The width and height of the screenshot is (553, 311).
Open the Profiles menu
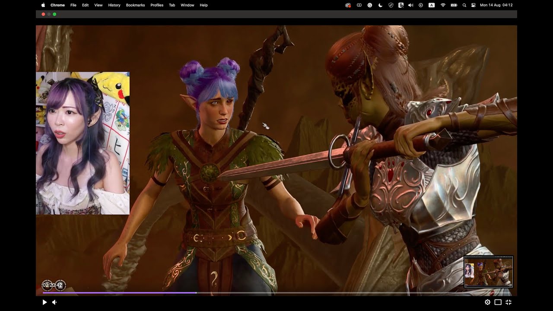(x=157, y=5)
